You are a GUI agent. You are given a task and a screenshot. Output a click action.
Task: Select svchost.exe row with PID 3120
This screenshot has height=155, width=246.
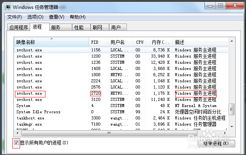tap(121, 99)
